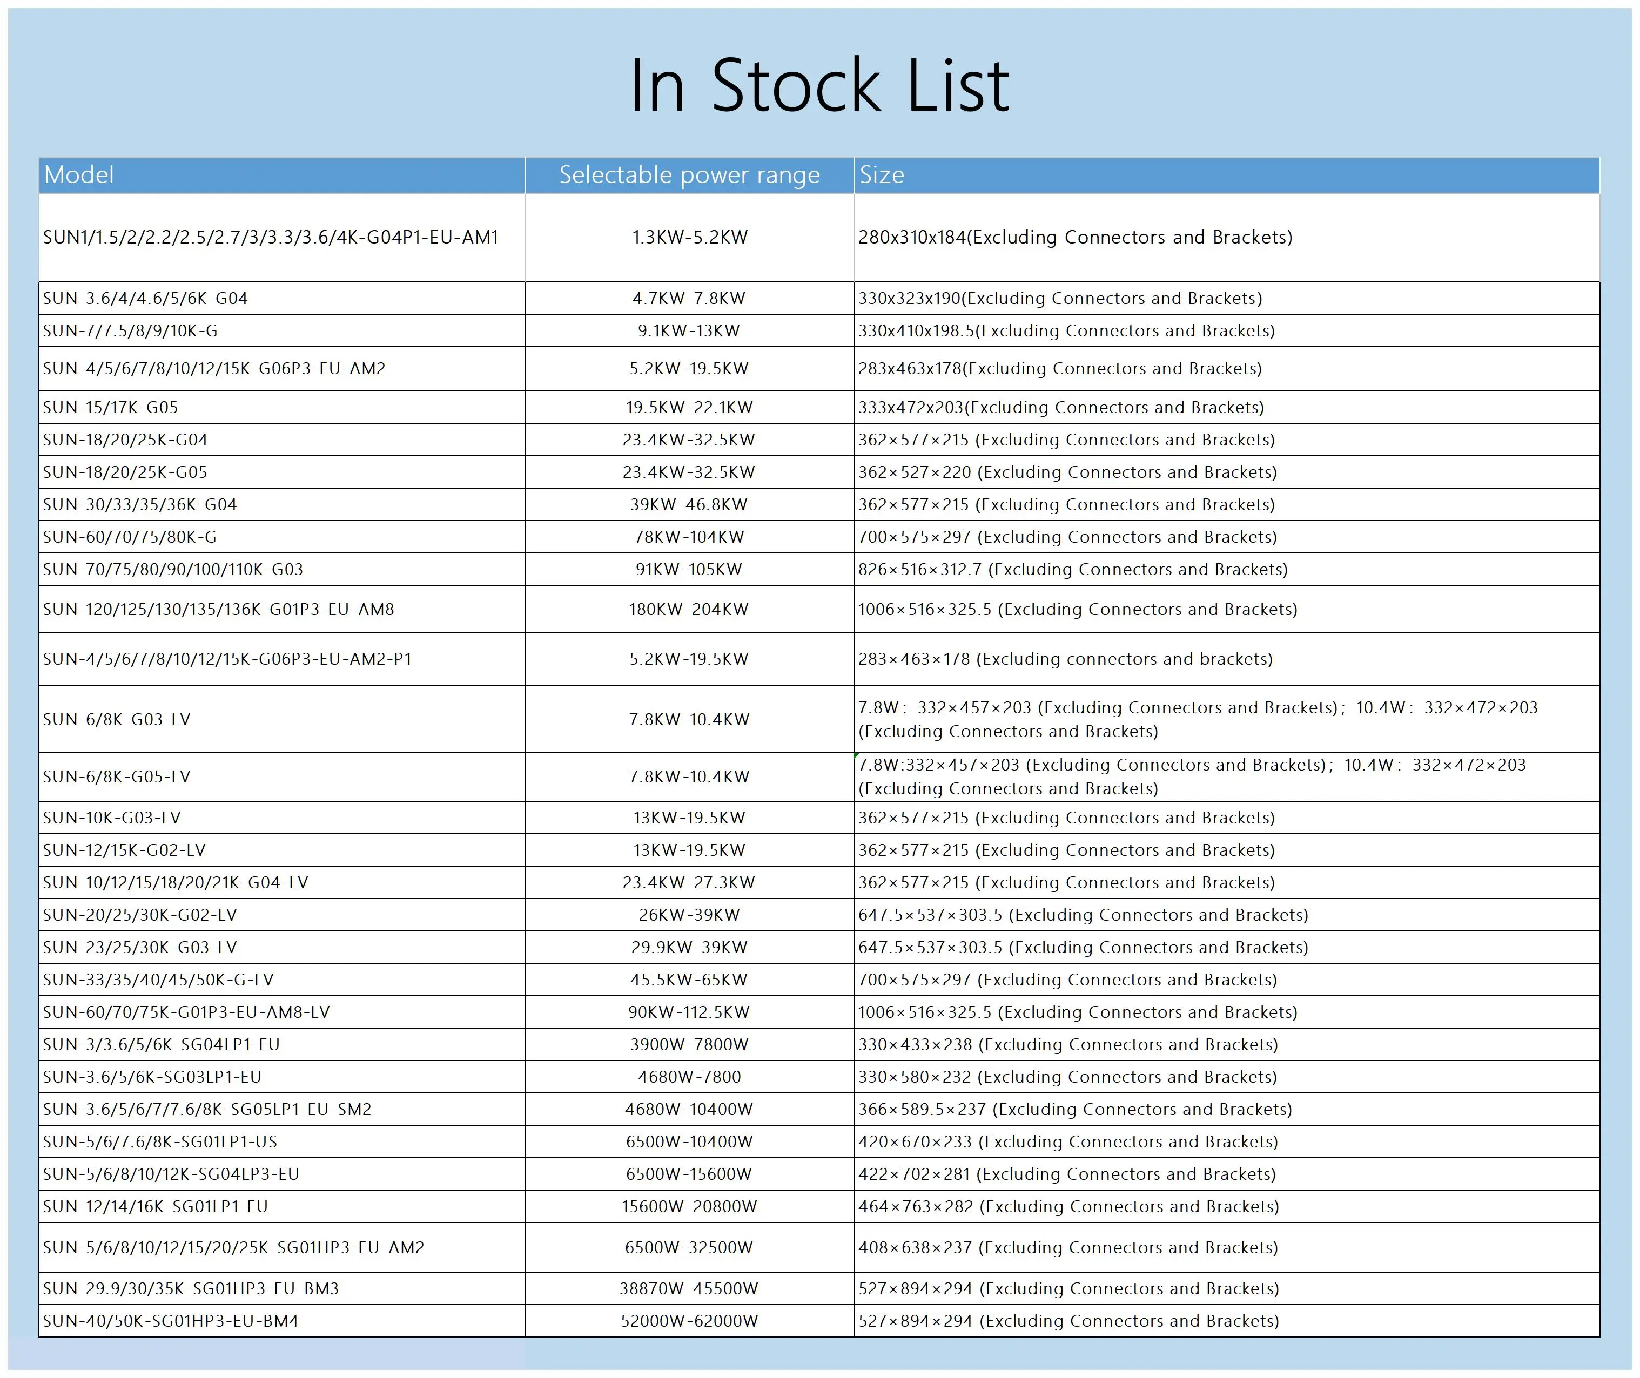Image resolution: width=1640 pixels, height=1378 pixels.
Task: Select SUN-120/125/130/135/136K-G01P3-EU-AM8 model cell
Action: coord(219,610)
